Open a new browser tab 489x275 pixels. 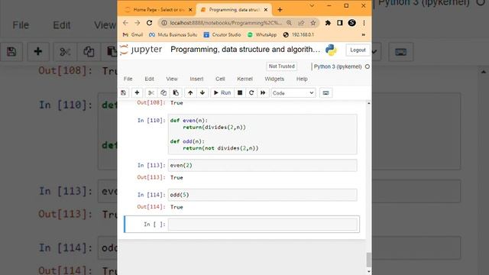[280, 10]
